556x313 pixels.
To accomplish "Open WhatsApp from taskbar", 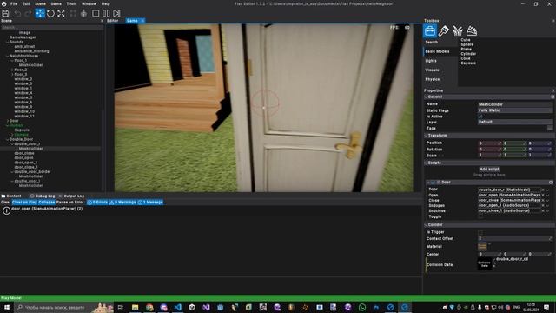I will pos(362,307).
